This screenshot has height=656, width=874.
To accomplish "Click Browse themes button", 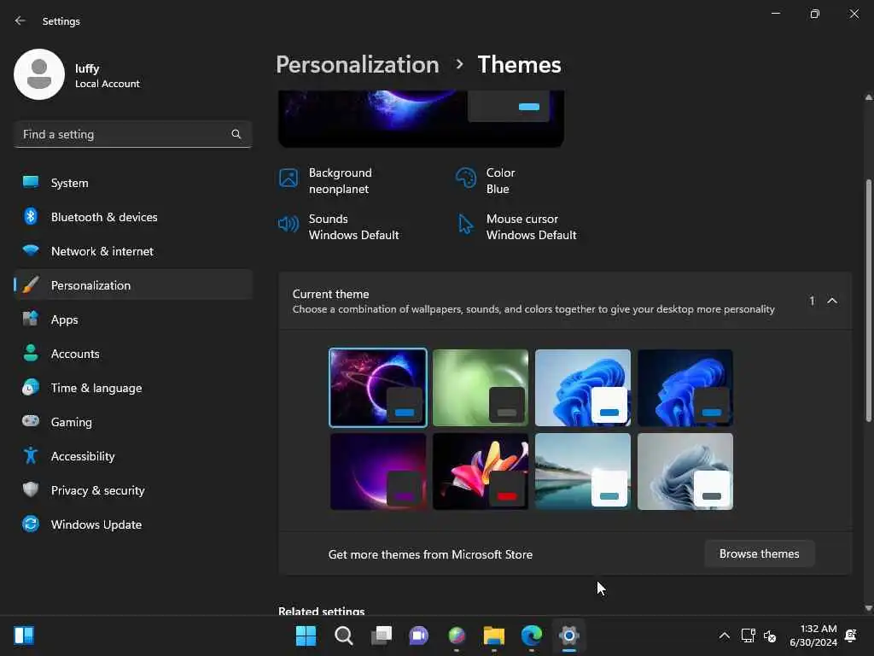I will tap(759, 553).
